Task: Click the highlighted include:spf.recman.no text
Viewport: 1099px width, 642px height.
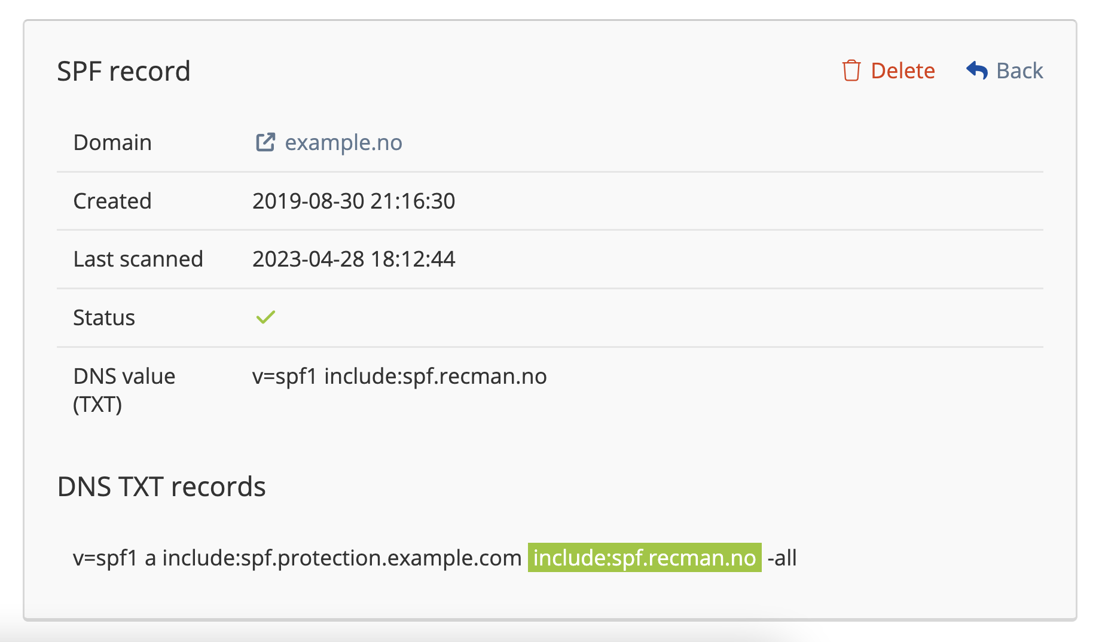Action: coord(644,558)
